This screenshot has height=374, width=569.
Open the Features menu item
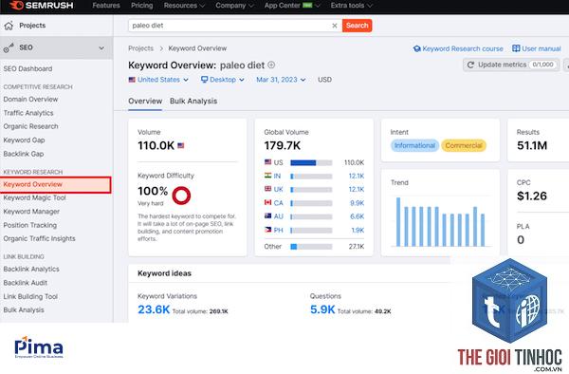point(106,6)
